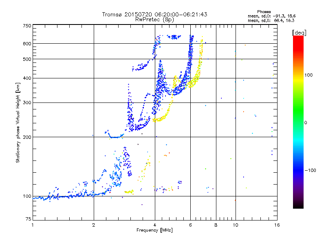Click the black bottom of the colorbar
326x245 pixels.
pos(298,205)
